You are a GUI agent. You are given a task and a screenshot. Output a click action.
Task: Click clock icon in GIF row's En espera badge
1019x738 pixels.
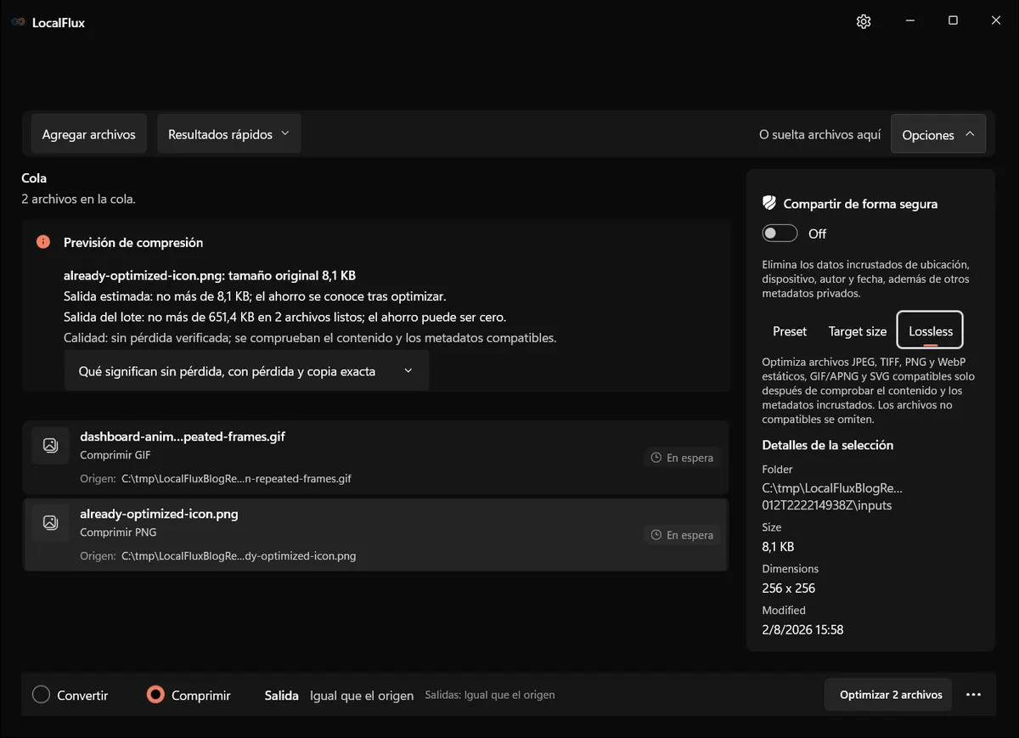656,458
